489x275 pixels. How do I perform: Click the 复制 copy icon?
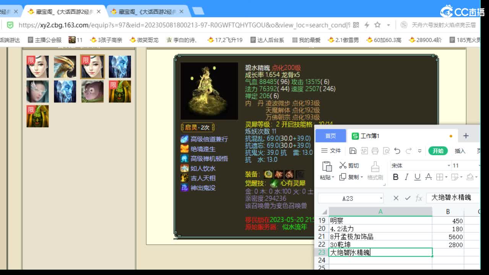(x=343, y=177)
